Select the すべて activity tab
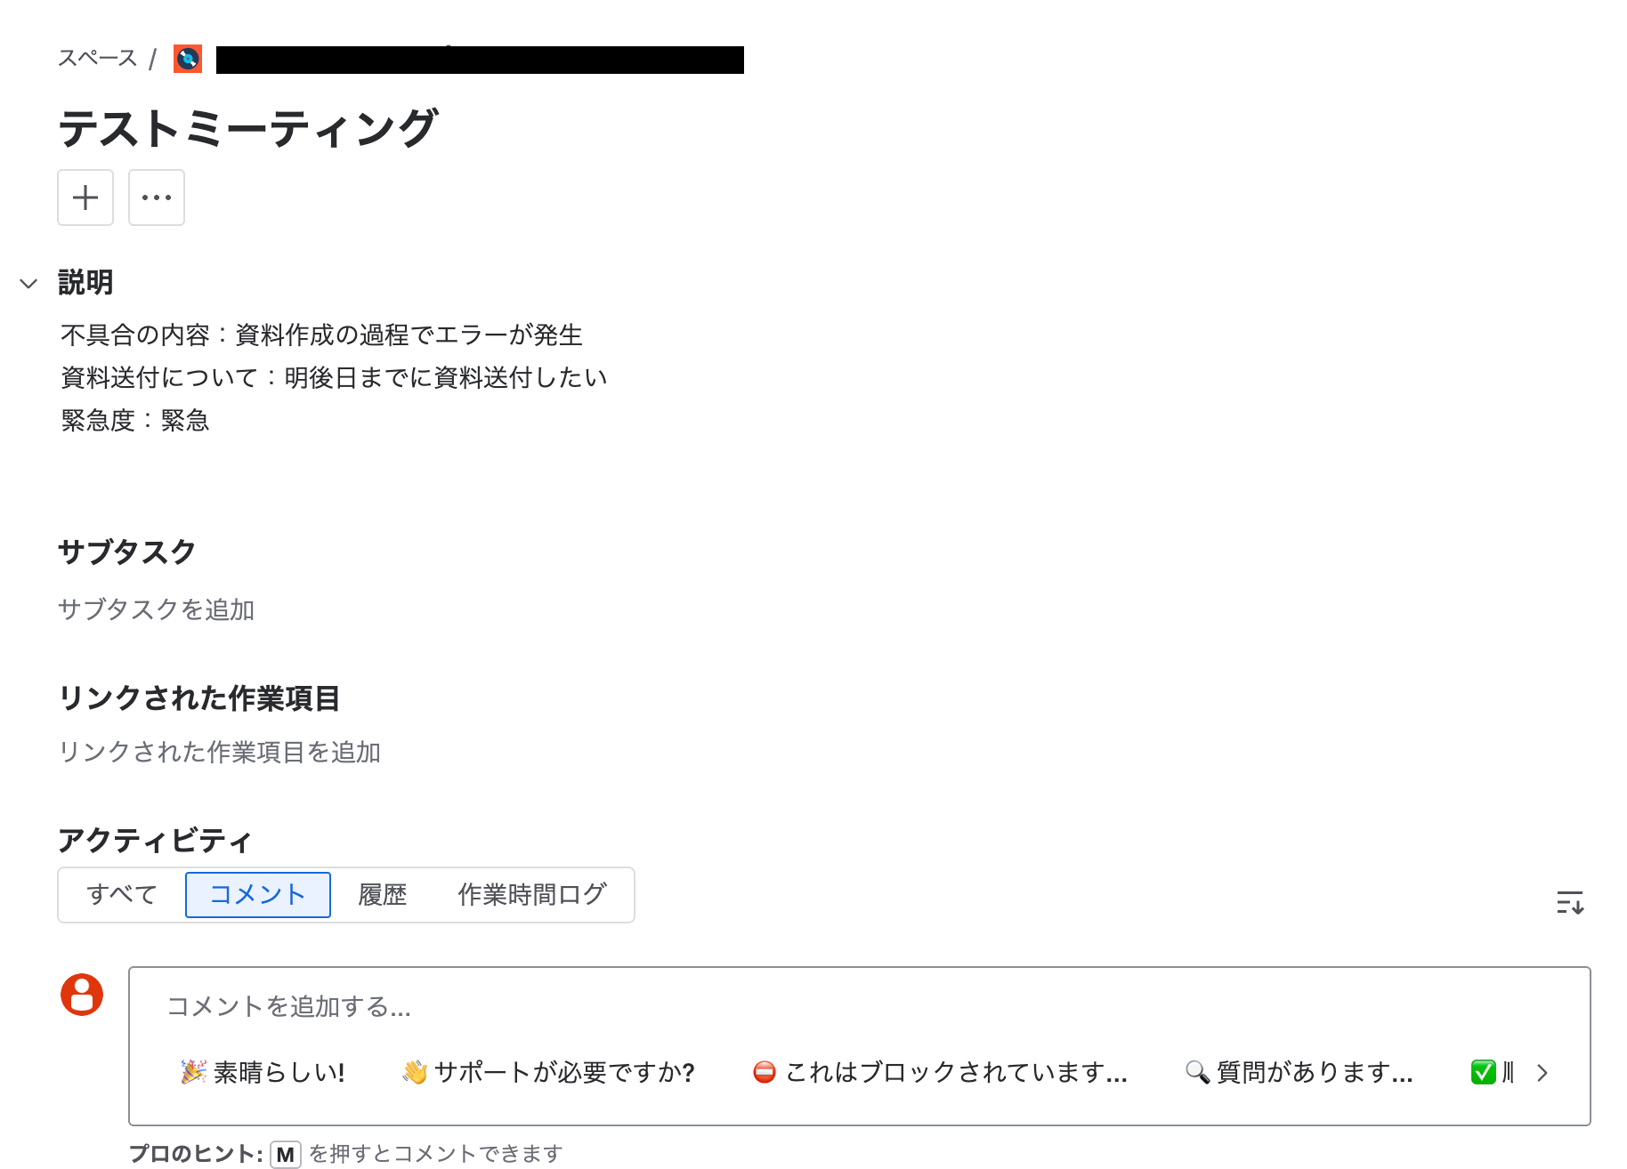The image size is (1627, 1169). [122, 895]
